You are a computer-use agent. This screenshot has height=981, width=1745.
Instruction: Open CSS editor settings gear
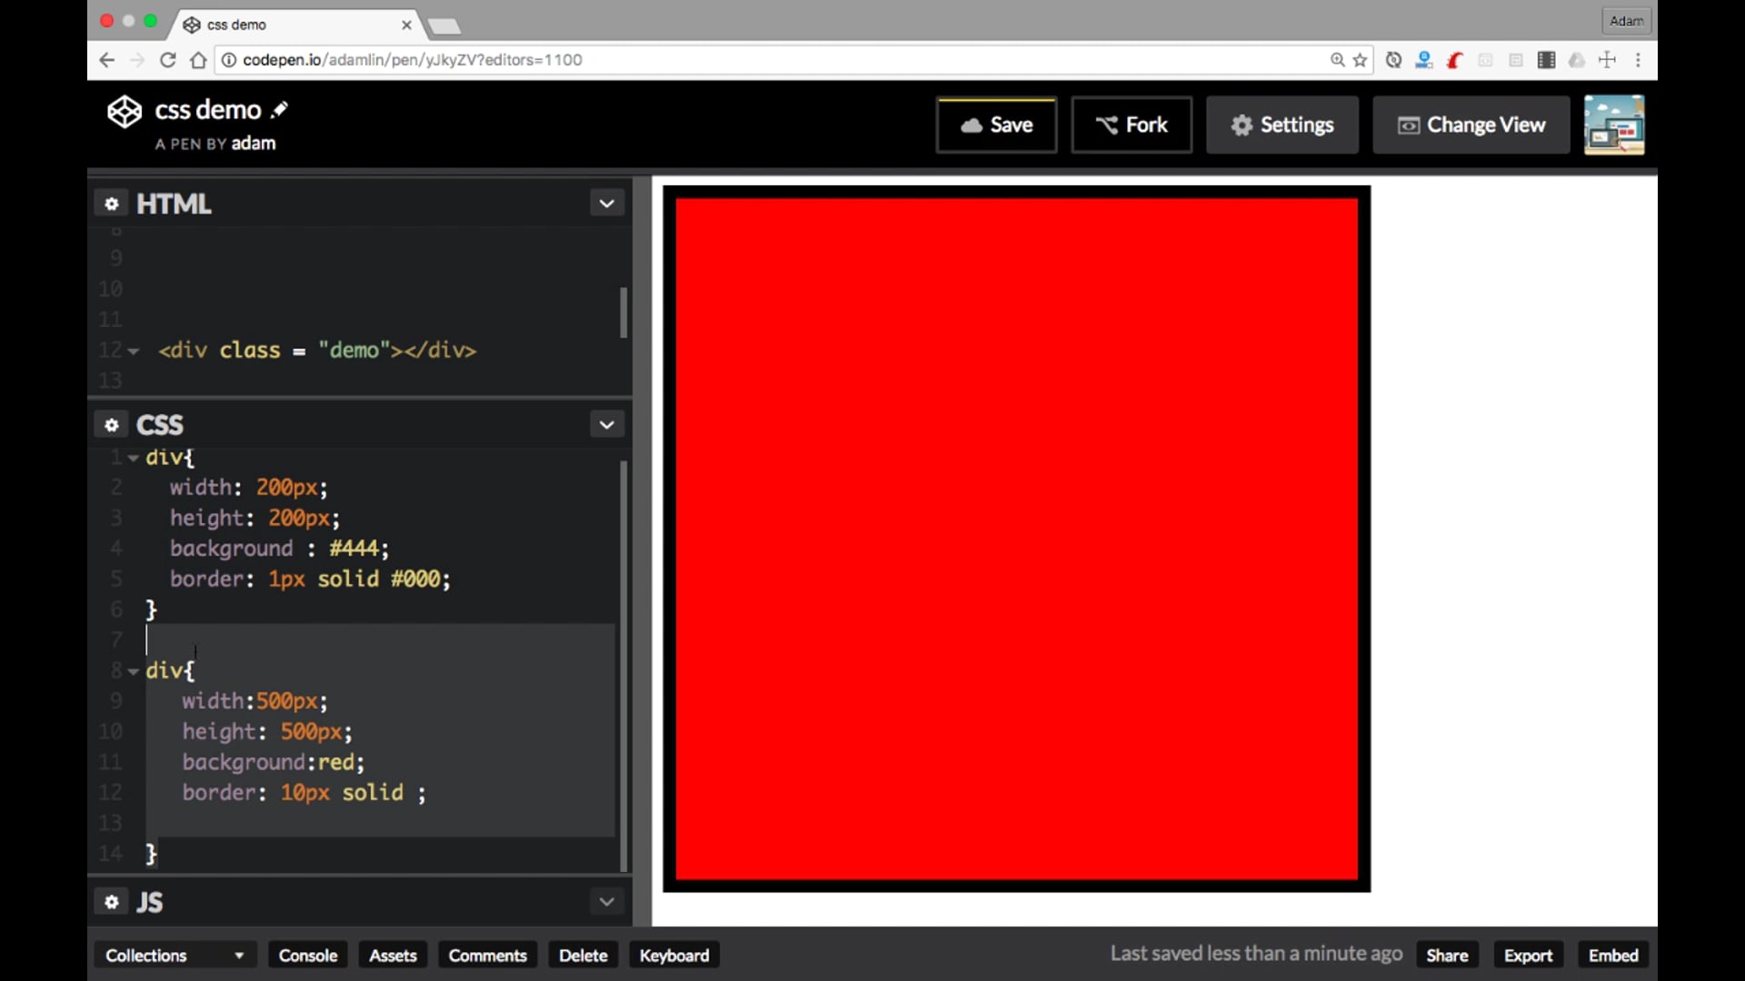(x=112, y=424)
